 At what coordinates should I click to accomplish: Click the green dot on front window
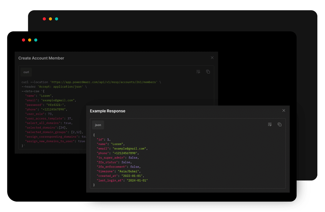pyautogui.click(x=36, y=40)
